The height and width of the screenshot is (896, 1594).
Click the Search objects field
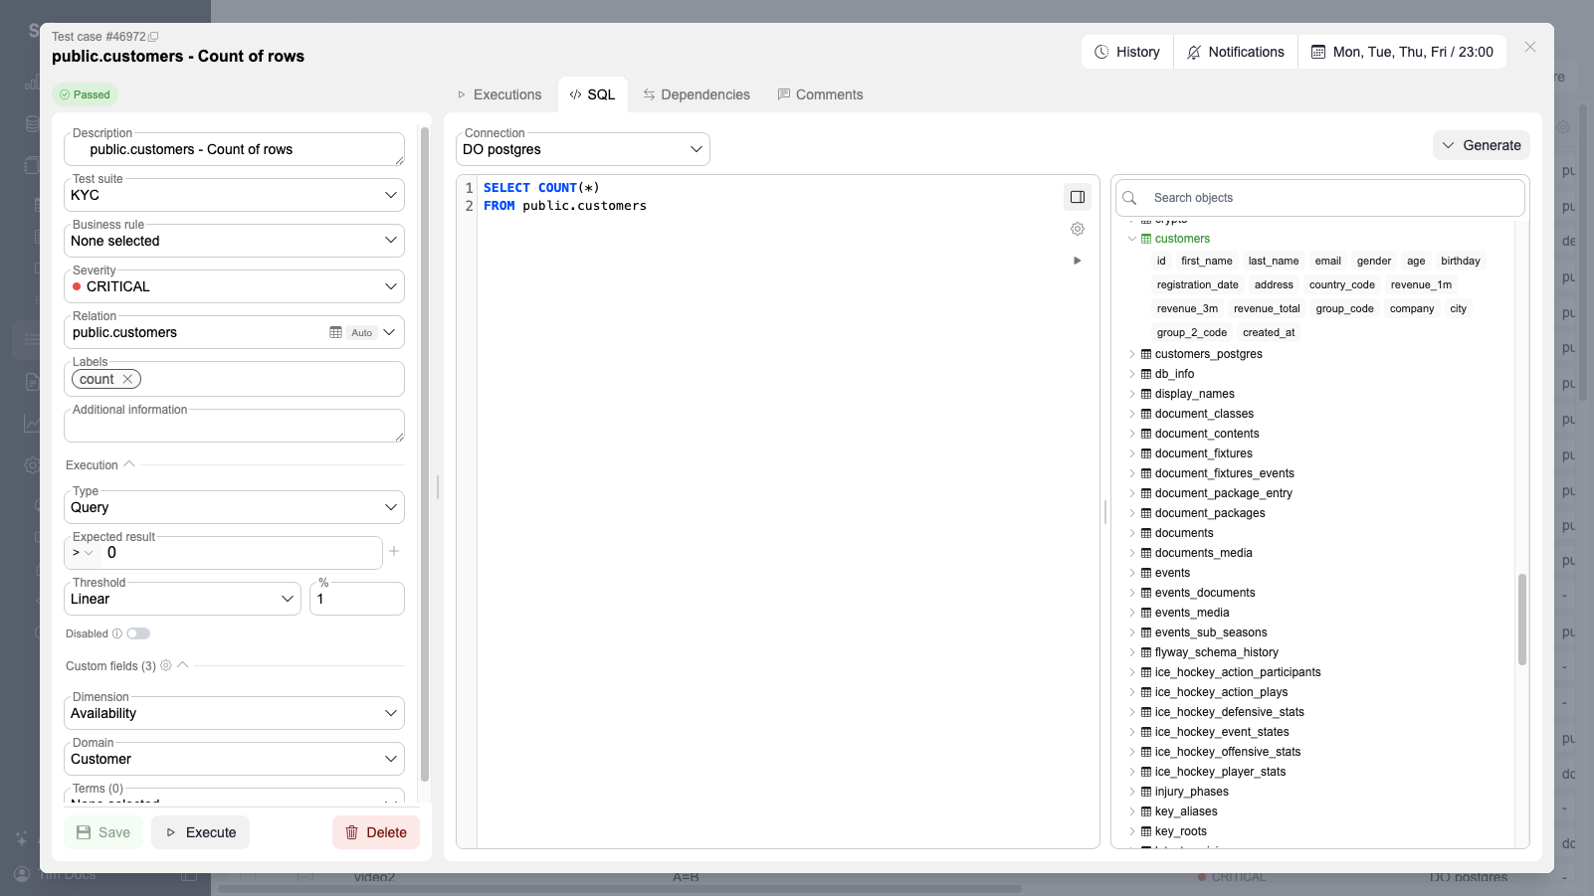(x=1320, y=198)
